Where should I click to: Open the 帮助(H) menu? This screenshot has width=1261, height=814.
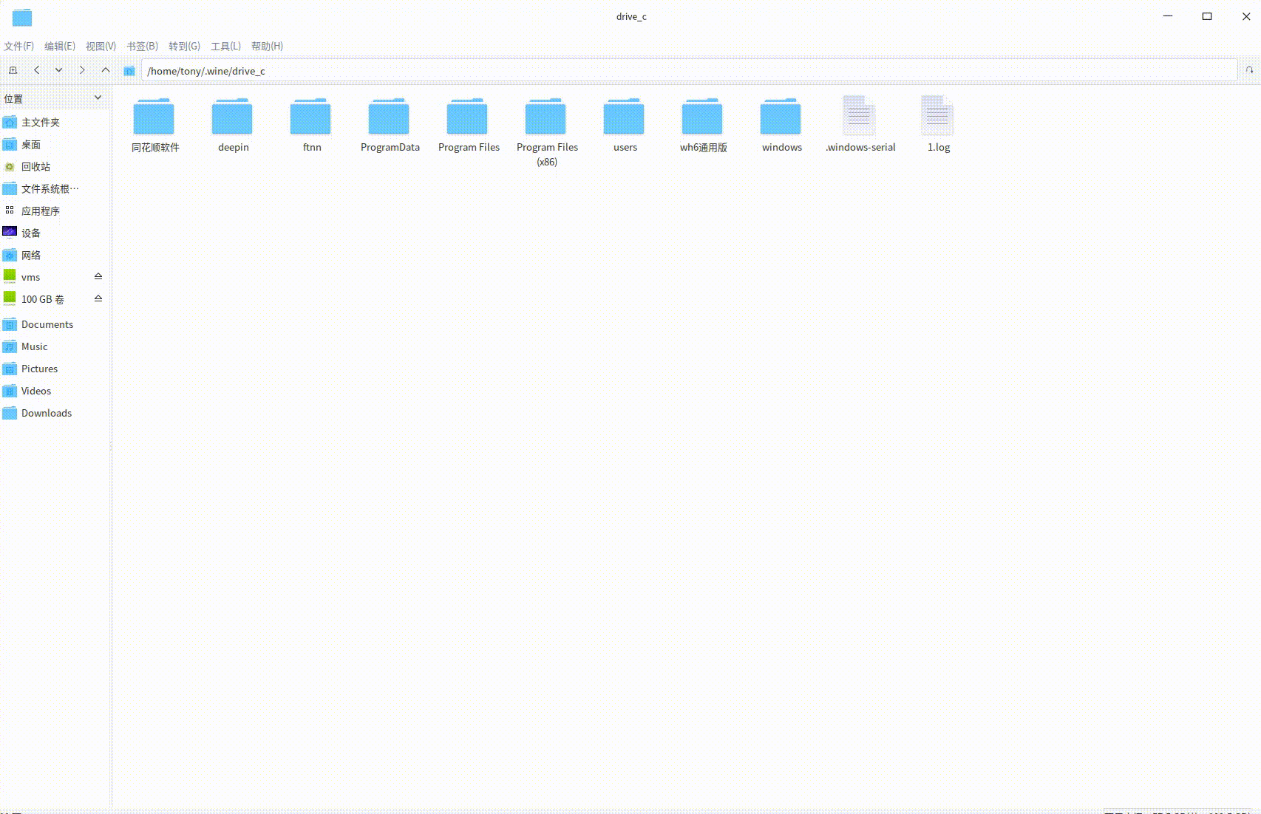click(268, 46)
